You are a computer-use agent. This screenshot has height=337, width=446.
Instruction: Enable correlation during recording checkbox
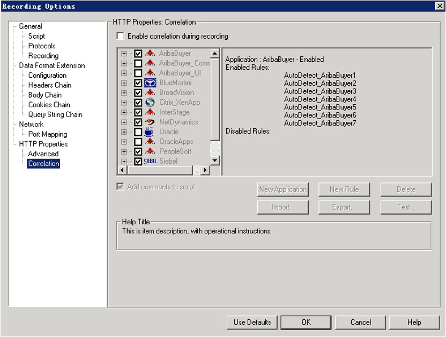point(120,36)
